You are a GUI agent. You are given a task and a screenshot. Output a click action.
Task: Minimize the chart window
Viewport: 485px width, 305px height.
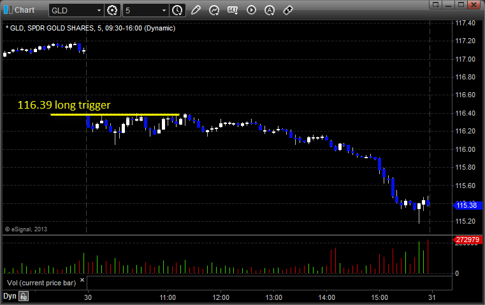pyautogui.click(x=449, y=4)
